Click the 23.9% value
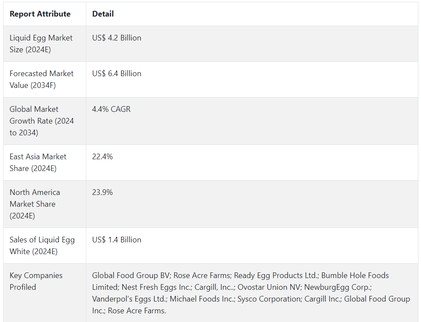 [102, 192]
